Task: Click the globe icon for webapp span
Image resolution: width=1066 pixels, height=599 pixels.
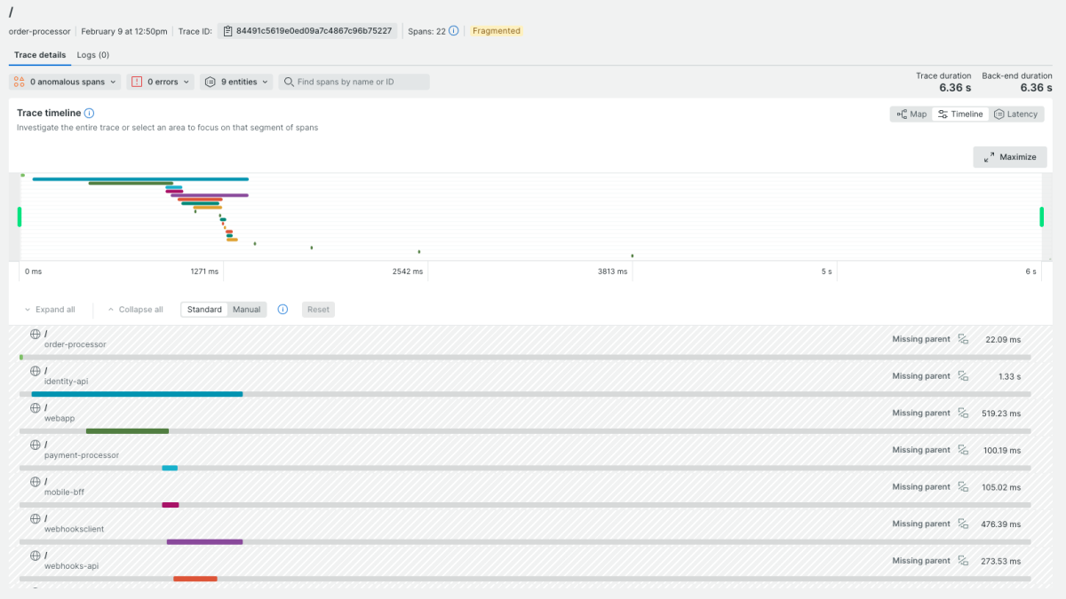Action: click(36, 408)
